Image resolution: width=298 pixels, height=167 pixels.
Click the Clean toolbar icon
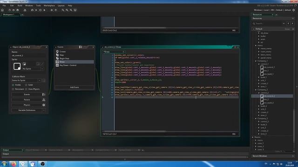click(x=45, y=10)
